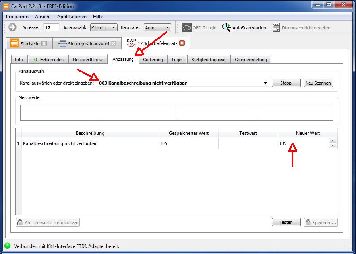Close the Steuergeräteauswahl tab
The width and height of the screenshot is (356, 254).
(x=114, y=43)
